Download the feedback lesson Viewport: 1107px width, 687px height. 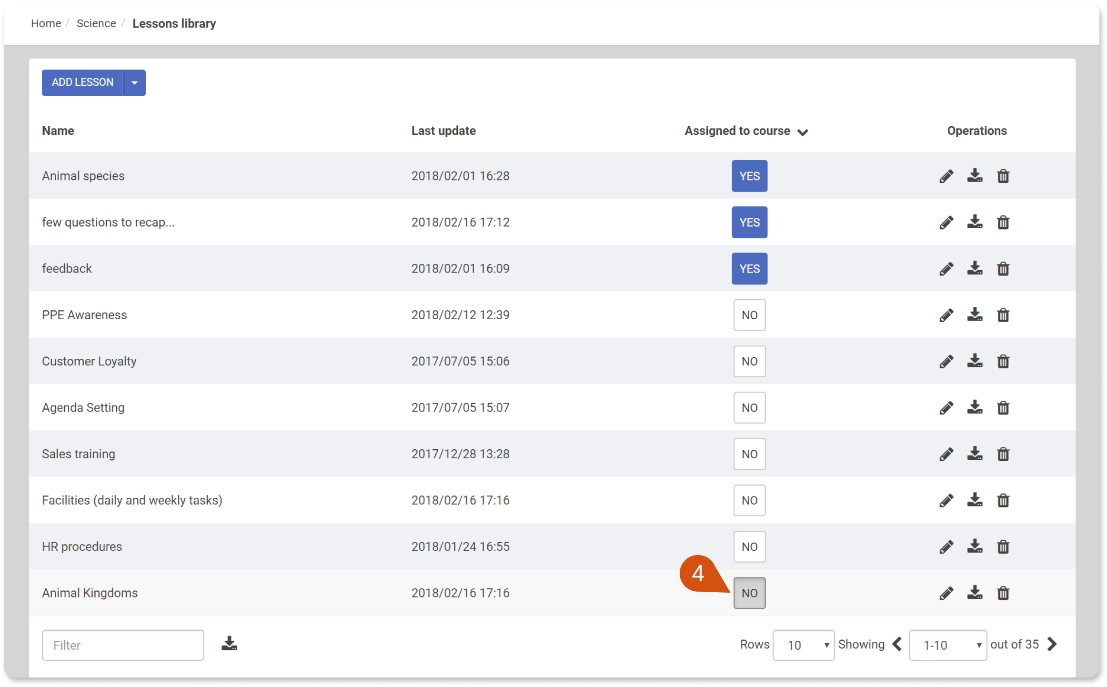tap(975, 268)
